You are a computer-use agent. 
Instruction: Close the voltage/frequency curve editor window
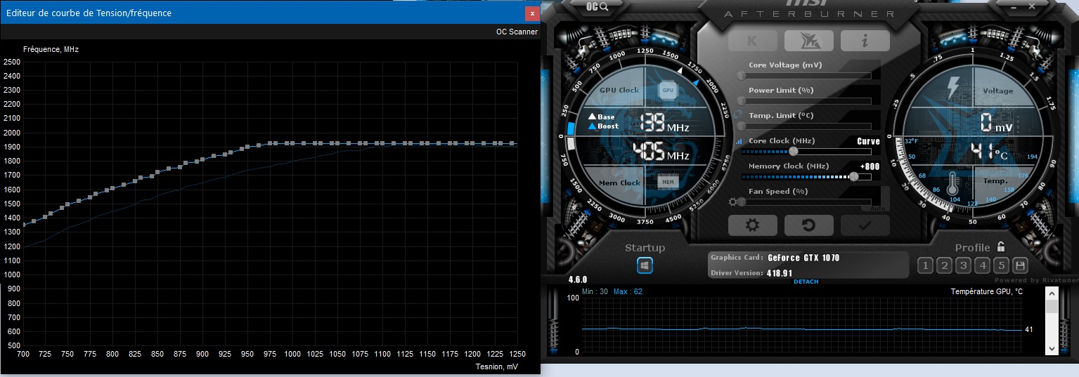(x=532, y=13)
